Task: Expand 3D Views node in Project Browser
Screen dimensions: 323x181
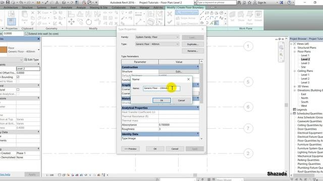Action: 295,86
